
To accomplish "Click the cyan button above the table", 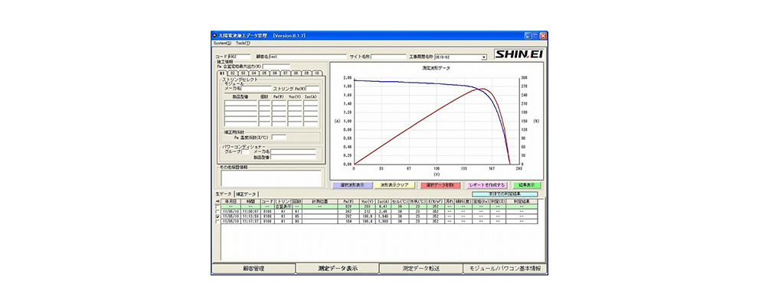I will coord(505,194).
